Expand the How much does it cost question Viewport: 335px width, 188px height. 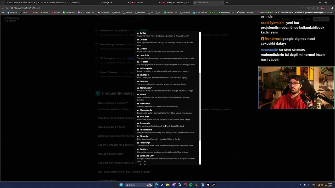pyautogui.click(x=234, y=127)
